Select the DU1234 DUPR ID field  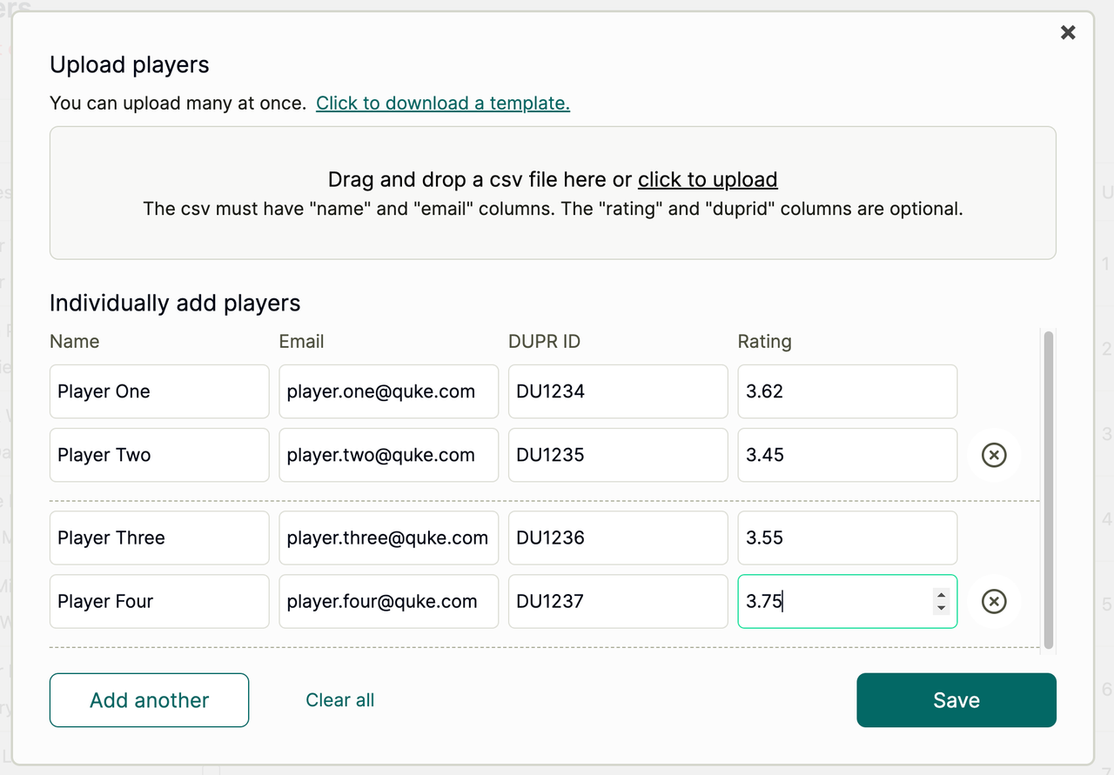(x=618, y=391)
